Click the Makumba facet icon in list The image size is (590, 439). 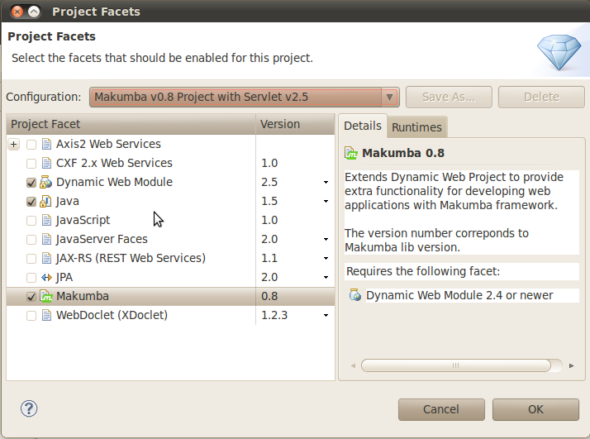(46, 296)
